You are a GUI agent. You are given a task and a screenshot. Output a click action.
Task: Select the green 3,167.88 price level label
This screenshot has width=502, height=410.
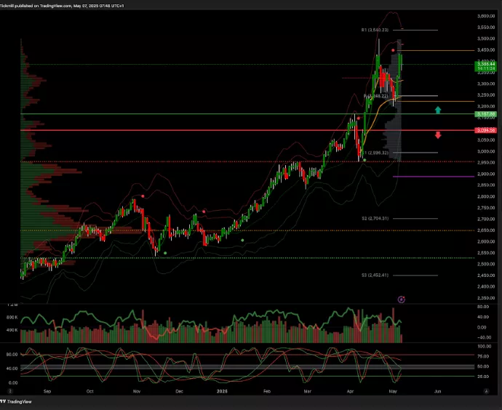pos(485,114)
